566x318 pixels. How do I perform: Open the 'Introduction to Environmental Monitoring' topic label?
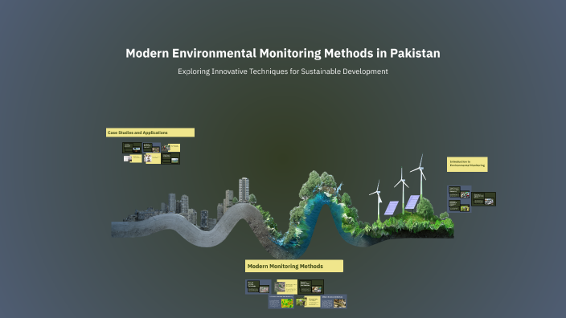point(467,164)
